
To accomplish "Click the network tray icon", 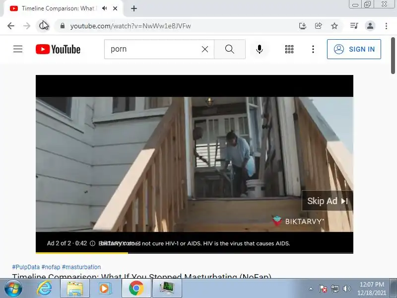I will point(334,289).
